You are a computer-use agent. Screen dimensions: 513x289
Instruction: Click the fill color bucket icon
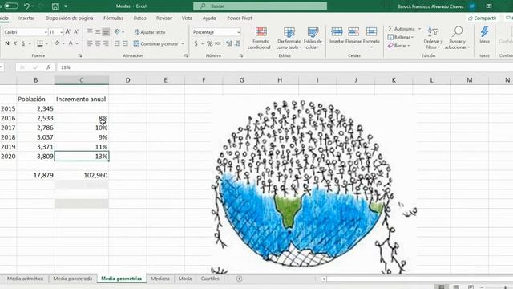click(57, 43)
